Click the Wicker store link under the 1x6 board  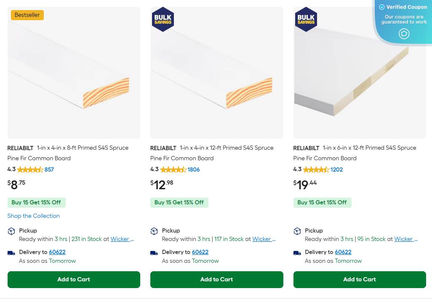[x=405, y=239]
